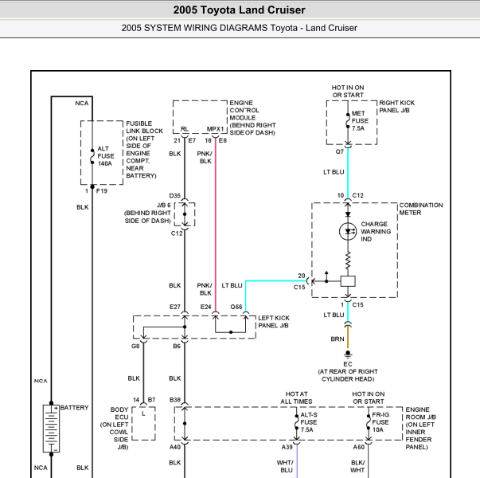Click the 'HOT AT ALL TIMES' text

pyautogui.click(x=296, y=398)
